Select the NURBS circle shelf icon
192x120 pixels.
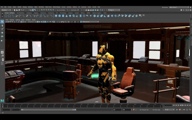point(6,16)
